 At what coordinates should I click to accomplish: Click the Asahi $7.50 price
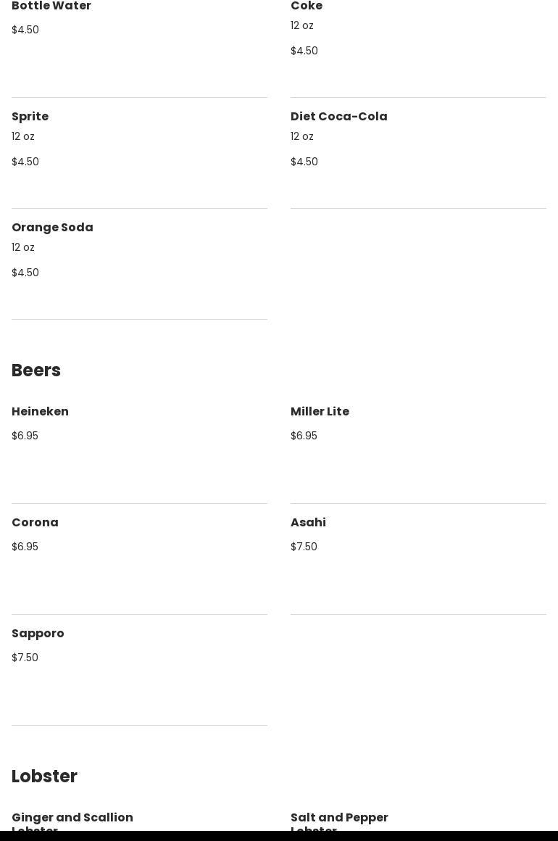(x=304, y=547)
